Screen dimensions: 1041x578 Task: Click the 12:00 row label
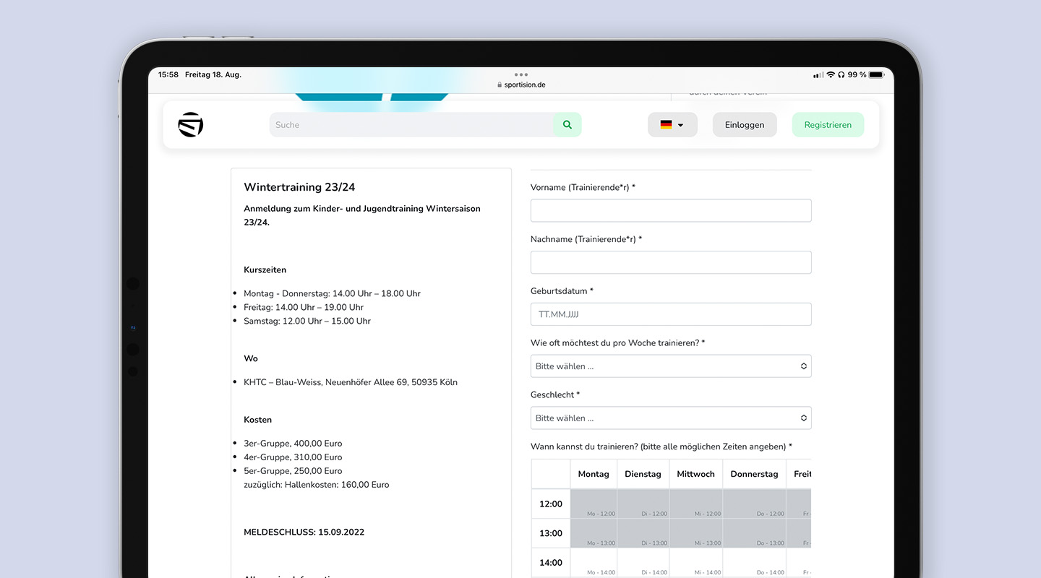click(x=551, y=504)
